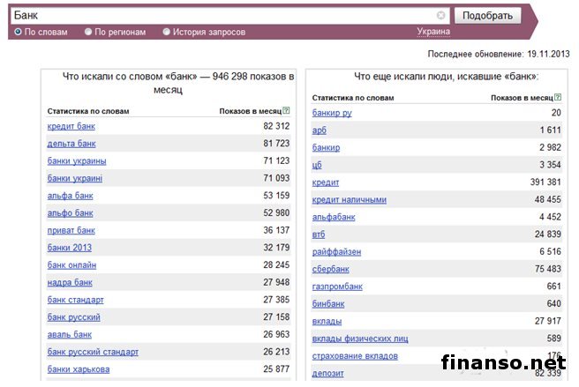Open the "райффайзен" related query link
579x387 pixels.
[x=336, y=252]
